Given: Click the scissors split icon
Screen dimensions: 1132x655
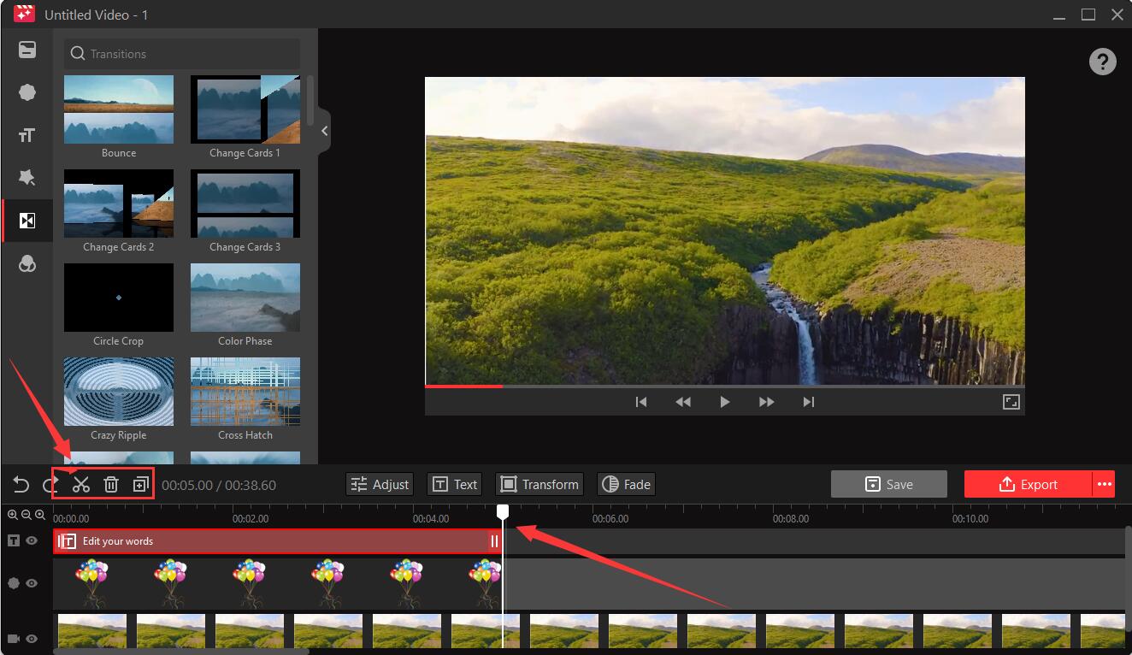Looking at the screenshot, I should (81, 485).
